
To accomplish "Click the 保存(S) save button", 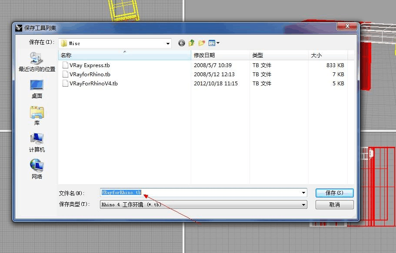I will click(334, 193).
